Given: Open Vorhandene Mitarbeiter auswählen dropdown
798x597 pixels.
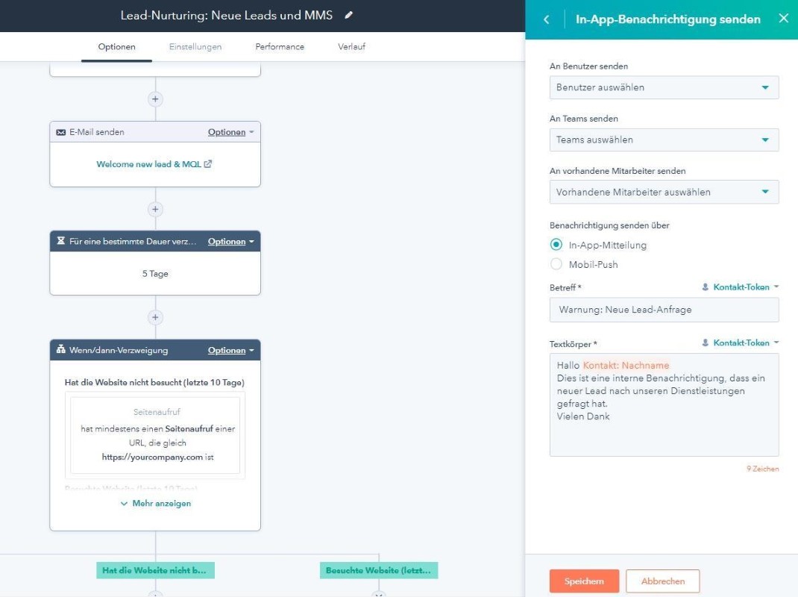Looking at the screenshot, I should 665,192.
